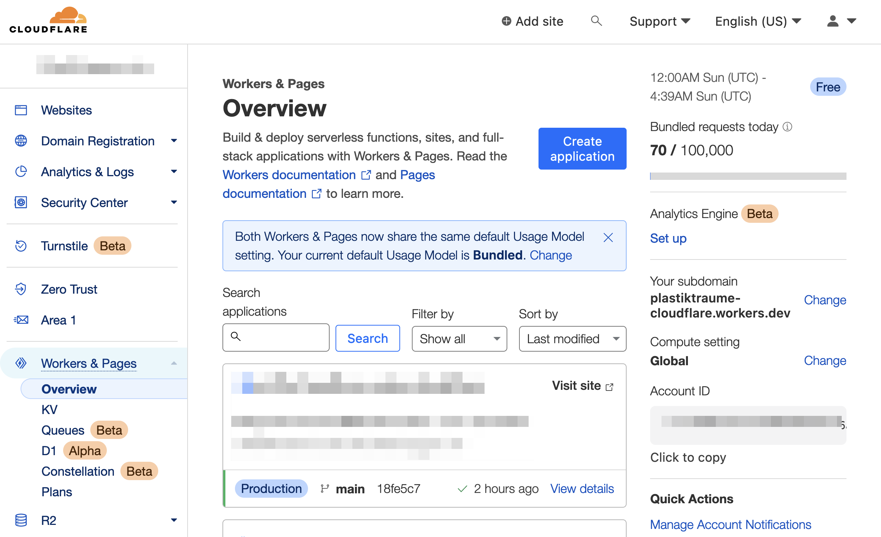Screen dimensions: 881x537
Task: Collapse the Workers & Pages submenu arrow
Action: tap(174, 363)
